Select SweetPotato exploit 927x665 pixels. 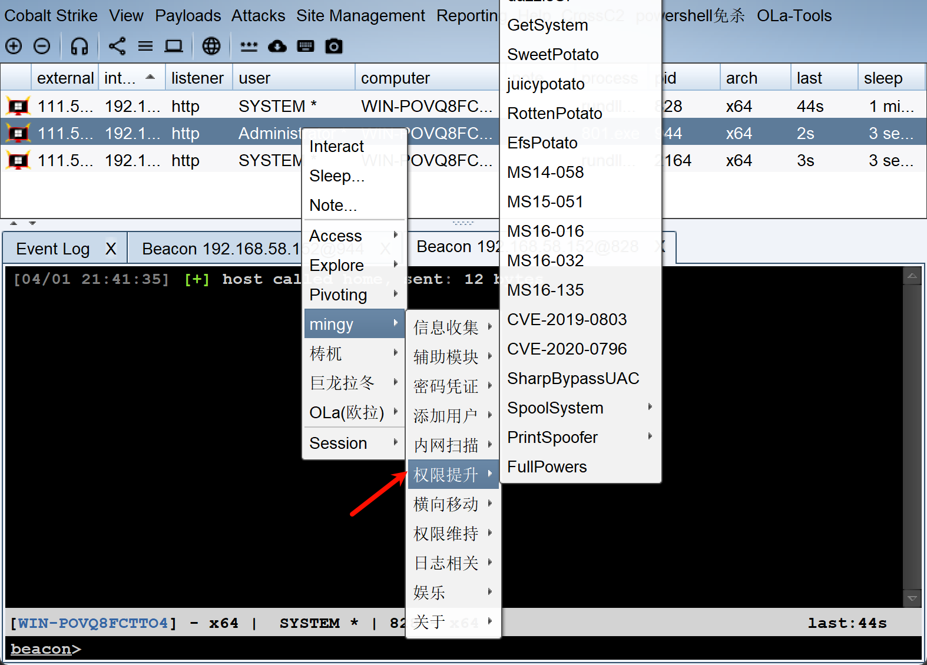click(x=580, y=54)
